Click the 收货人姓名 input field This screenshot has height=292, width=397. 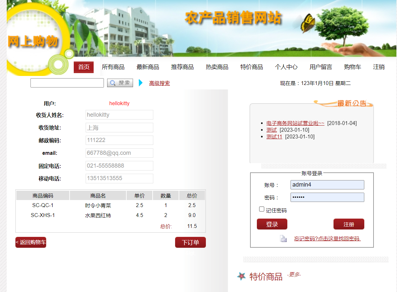coord(119,115)
